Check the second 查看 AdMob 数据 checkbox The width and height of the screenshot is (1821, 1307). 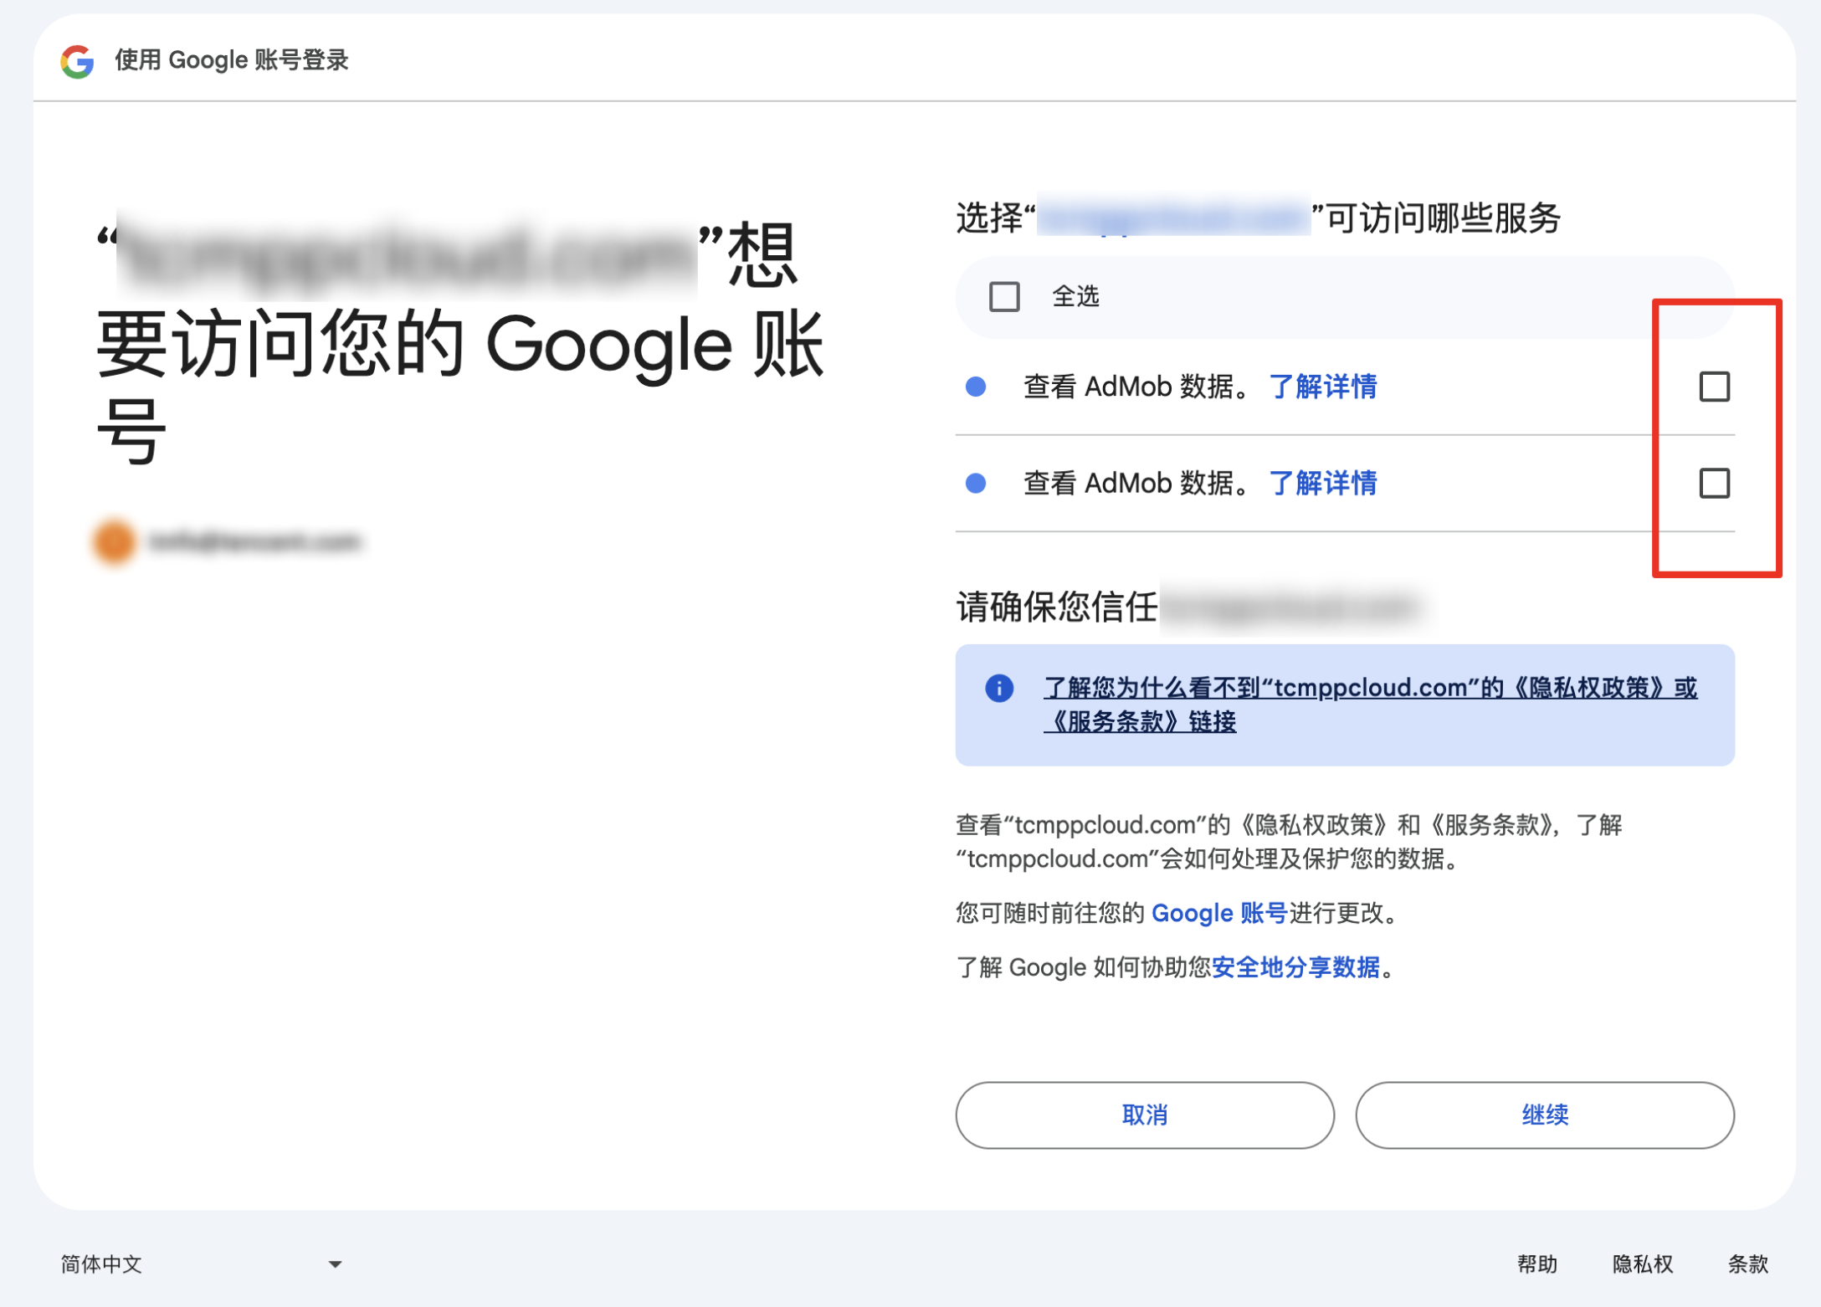pyautogui.click(x=1714, y=483)
